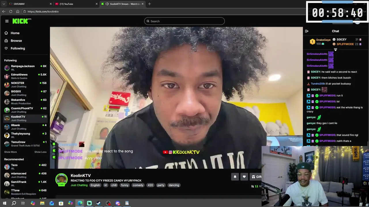Open a new browser tab
369x207 pixels.
149,4
